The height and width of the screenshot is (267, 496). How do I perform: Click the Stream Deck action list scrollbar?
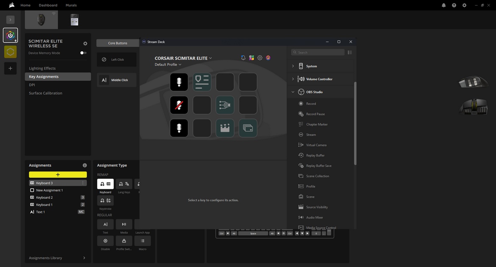click(355, 124)
